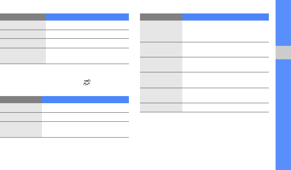Select the light gray side tab on blue strip

click(283, 53)
